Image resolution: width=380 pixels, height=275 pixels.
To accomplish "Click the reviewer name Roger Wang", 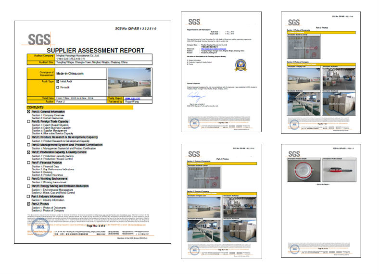I will click(x=132, y=102).
